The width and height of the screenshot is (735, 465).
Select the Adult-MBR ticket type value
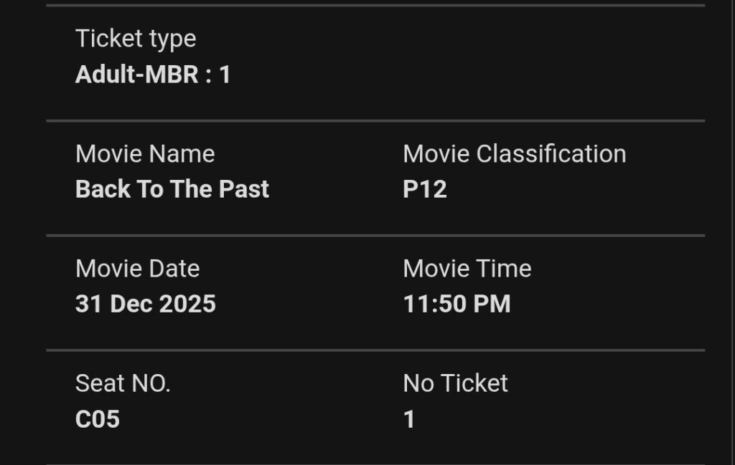(153, 75)
